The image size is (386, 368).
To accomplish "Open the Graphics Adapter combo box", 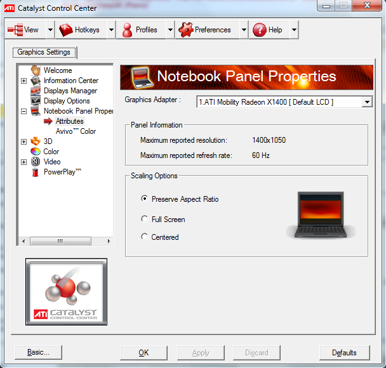I will click(284, 102).
